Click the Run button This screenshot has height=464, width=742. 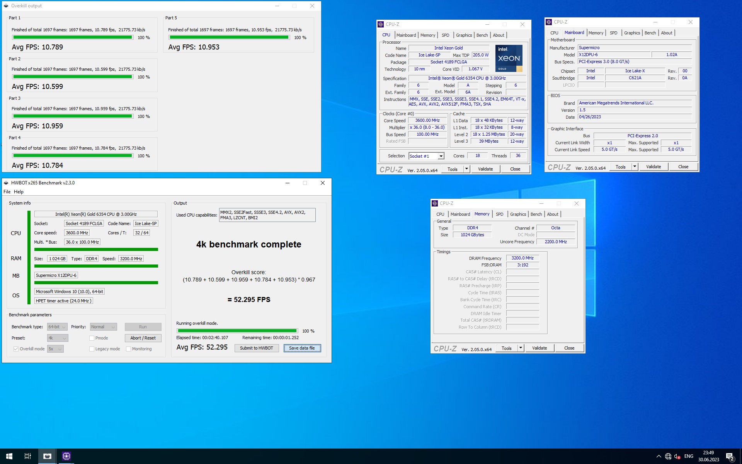143,327
